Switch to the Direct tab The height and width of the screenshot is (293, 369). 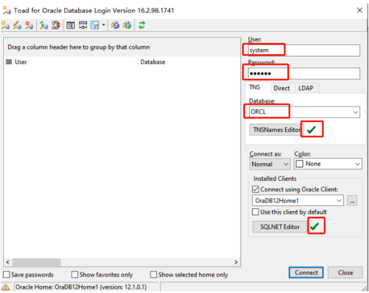point(282,88)
